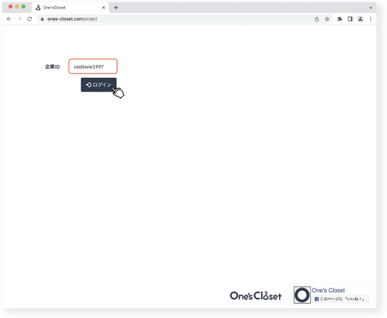Click the Facebook いいね! like button

[x=340, y=299]
